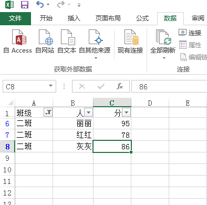Open 自其他来源 data sources menu
Screen dimensions: 207x205
pyautogui.click(x=95, y=44)
